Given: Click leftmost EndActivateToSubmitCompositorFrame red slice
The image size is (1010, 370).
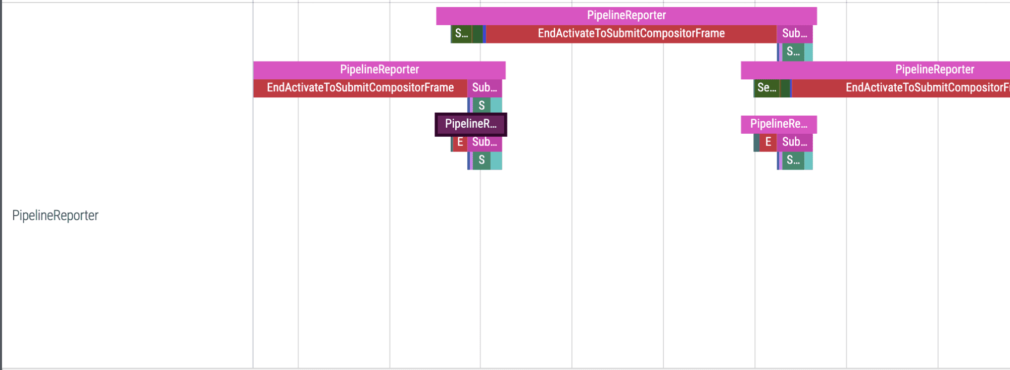Looking at the screenshot, I should pyautogui.click(x=360, y=88).
